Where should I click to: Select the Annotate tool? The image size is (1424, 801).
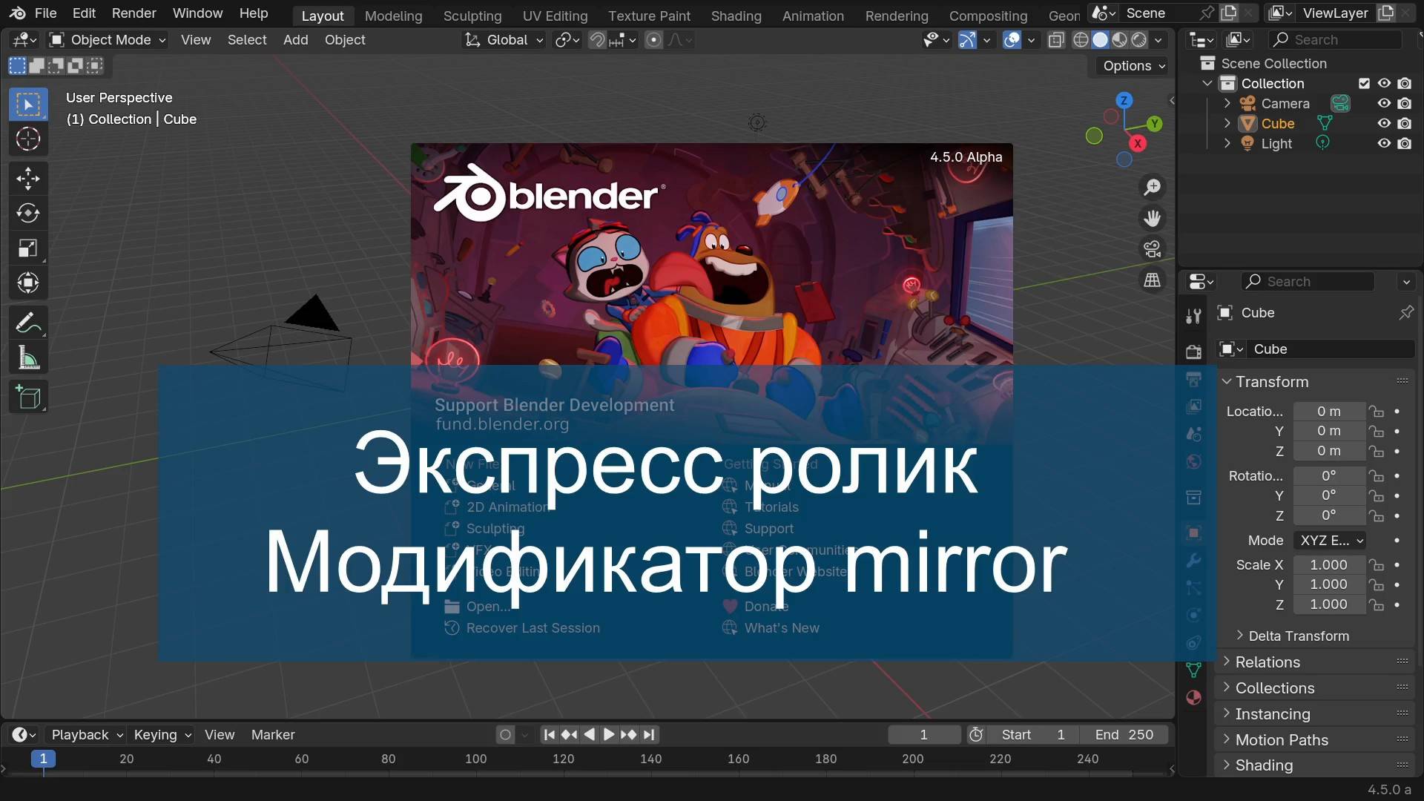point(27,322)
